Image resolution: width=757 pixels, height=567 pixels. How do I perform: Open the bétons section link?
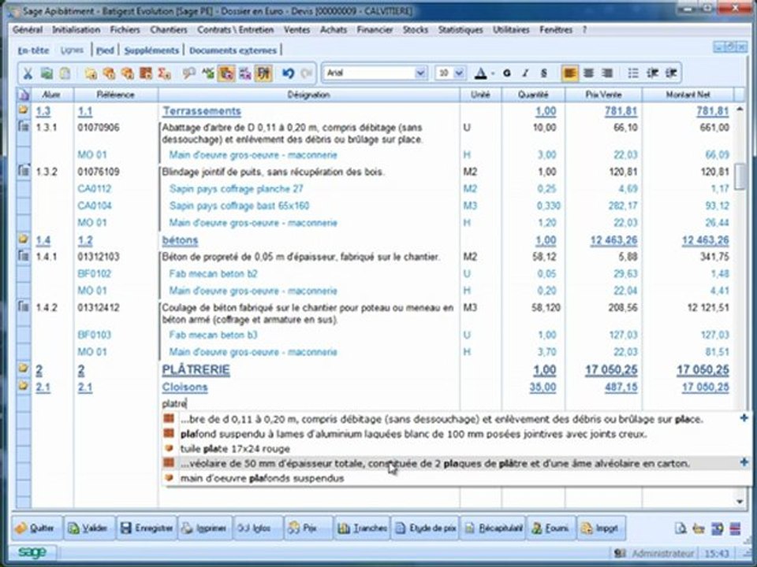[x=180, y=240]
